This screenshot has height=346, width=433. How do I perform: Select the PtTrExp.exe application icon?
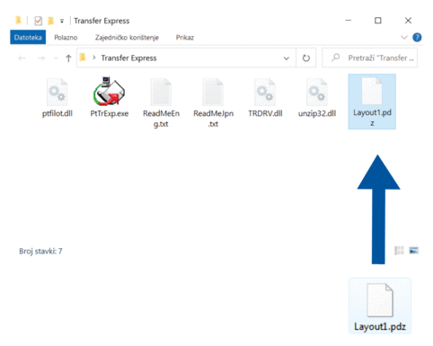[x=109, y=92]
